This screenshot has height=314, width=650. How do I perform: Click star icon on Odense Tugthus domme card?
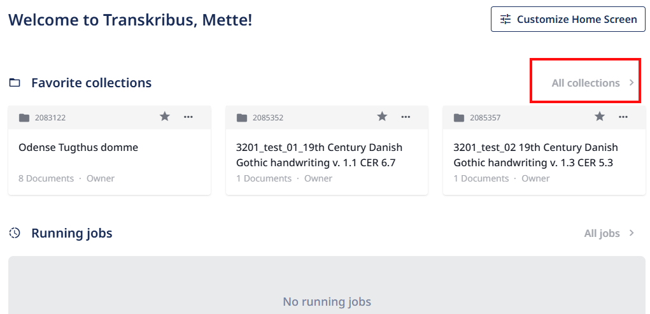tap(165, 117)
